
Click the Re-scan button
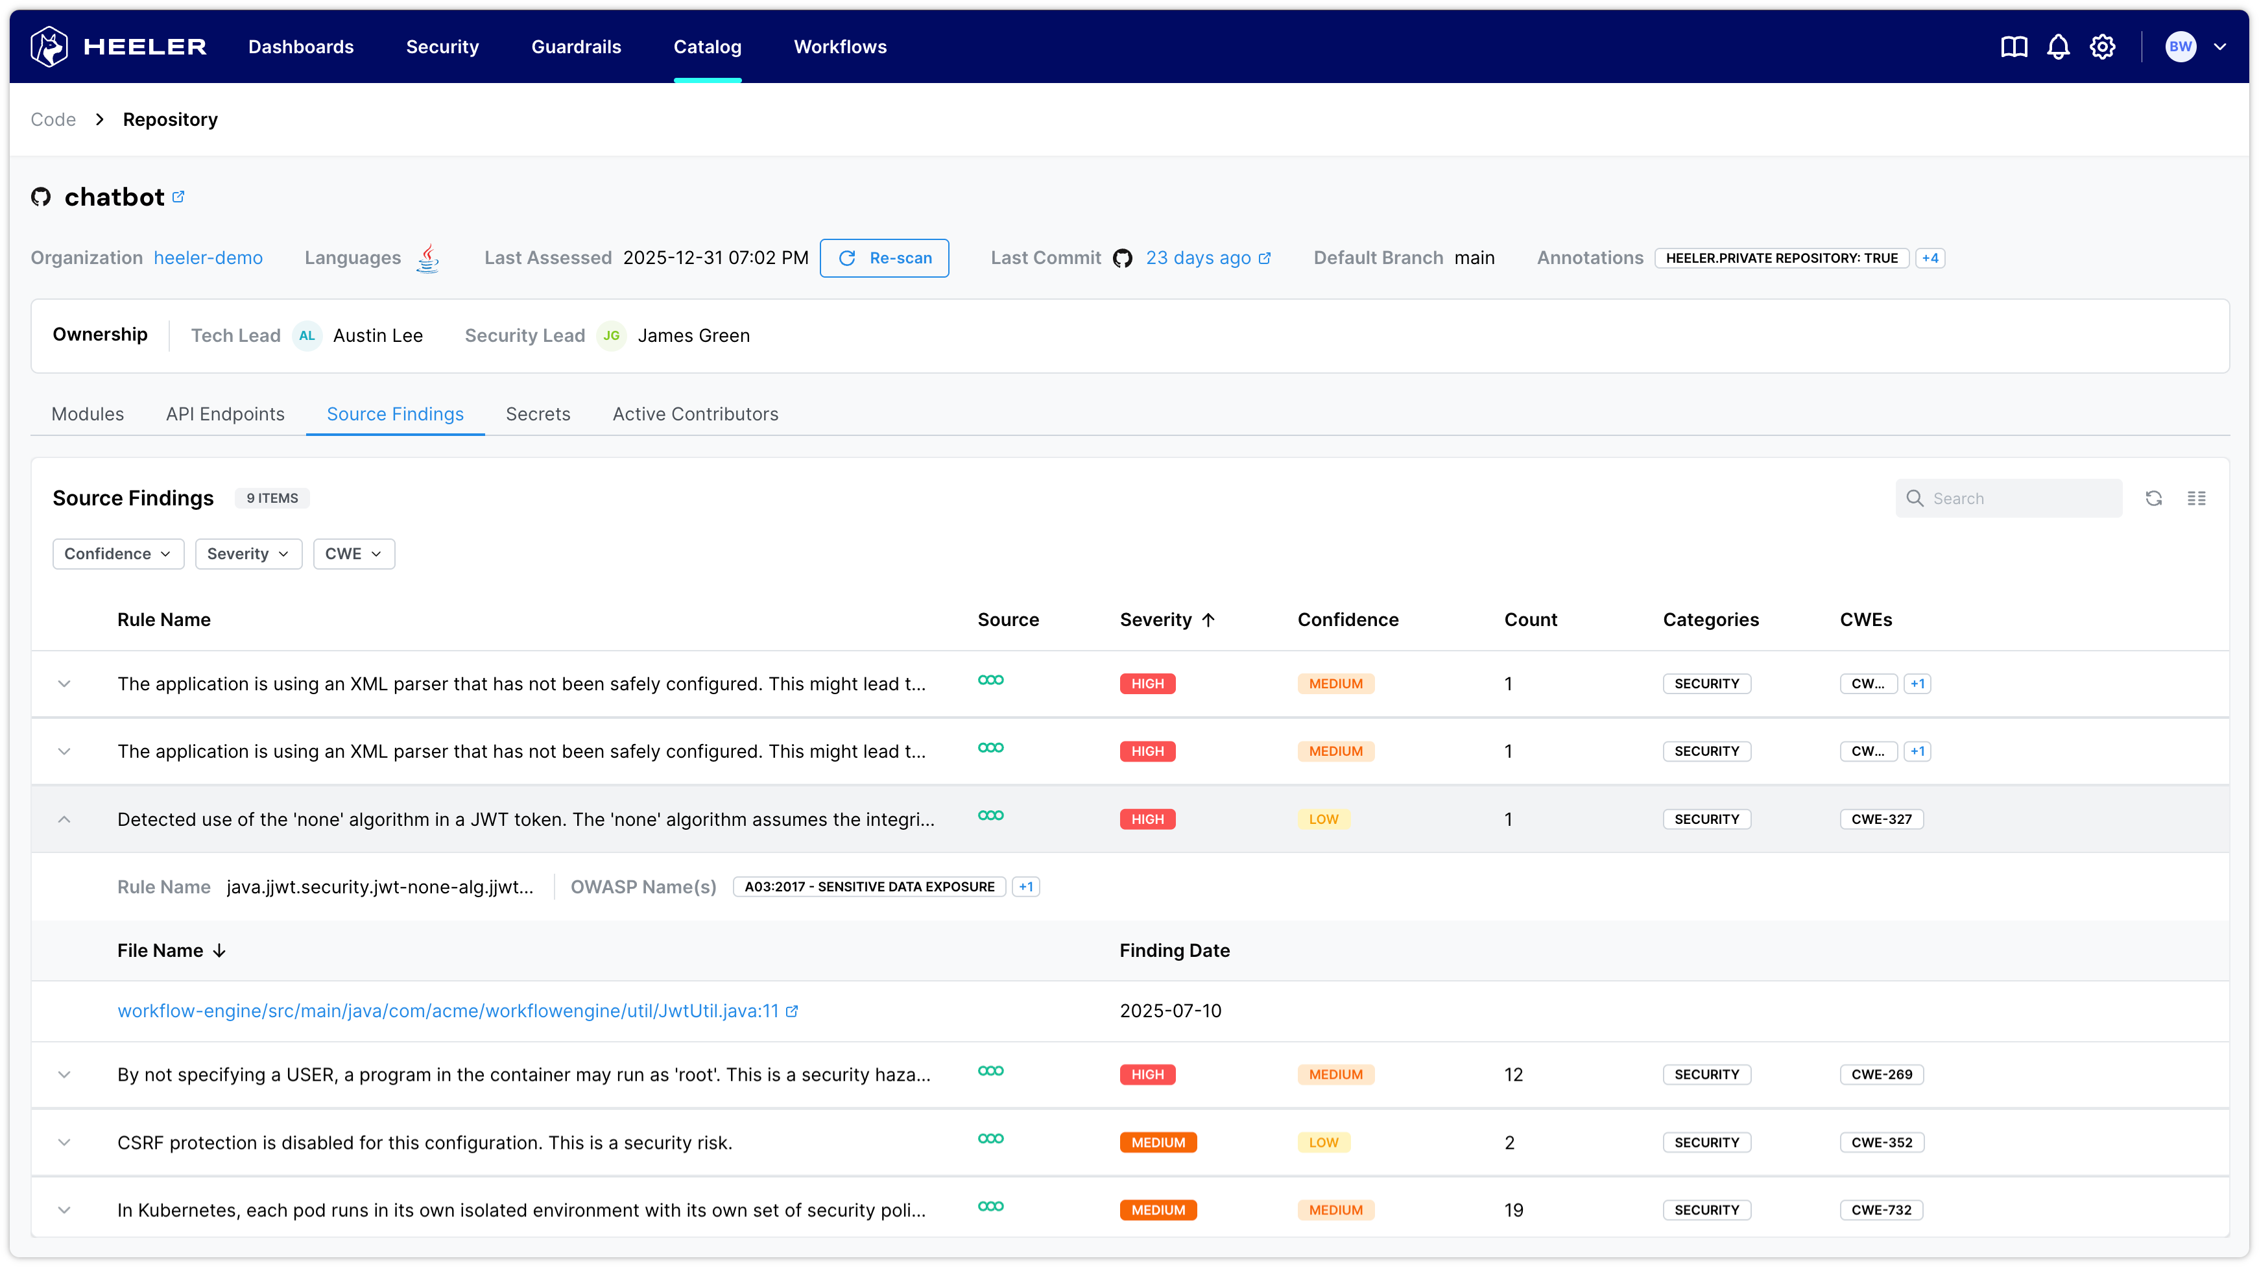point(884,258)
